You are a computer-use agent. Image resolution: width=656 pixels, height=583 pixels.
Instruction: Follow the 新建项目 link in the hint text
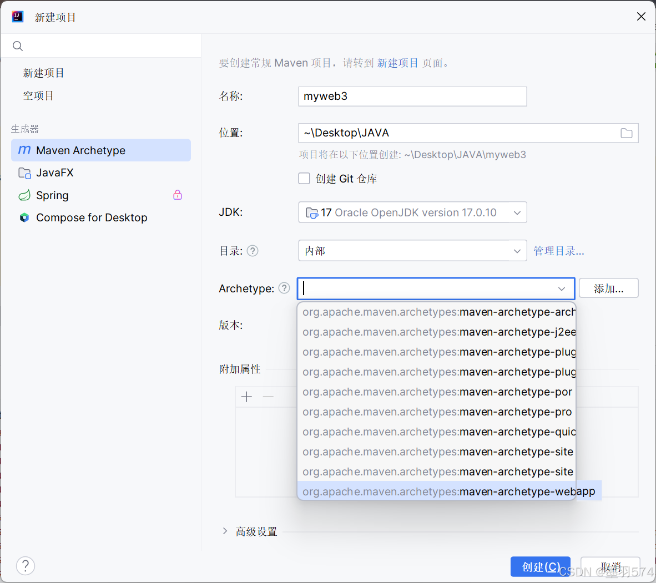(x=397, y=63)
